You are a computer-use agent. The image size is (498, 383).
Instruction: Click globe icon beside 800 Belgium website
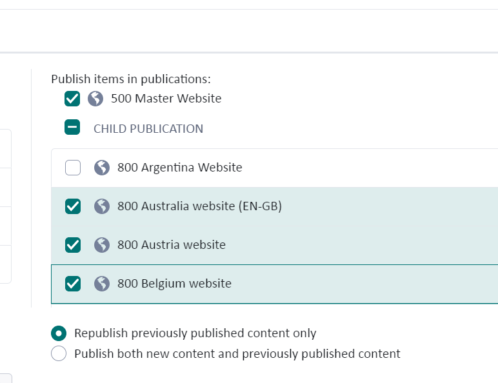point(102,284)
